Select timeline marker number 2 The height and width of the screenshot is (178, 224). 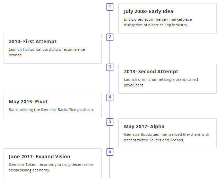(110, 37)
